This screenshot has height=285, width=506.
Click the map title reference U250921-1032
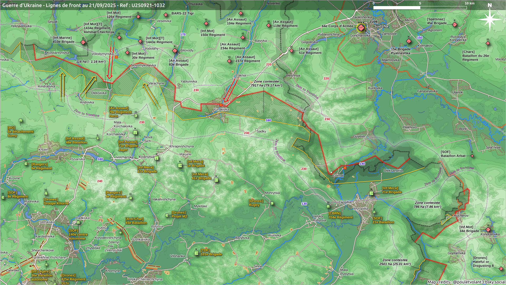tap(148, 5)
